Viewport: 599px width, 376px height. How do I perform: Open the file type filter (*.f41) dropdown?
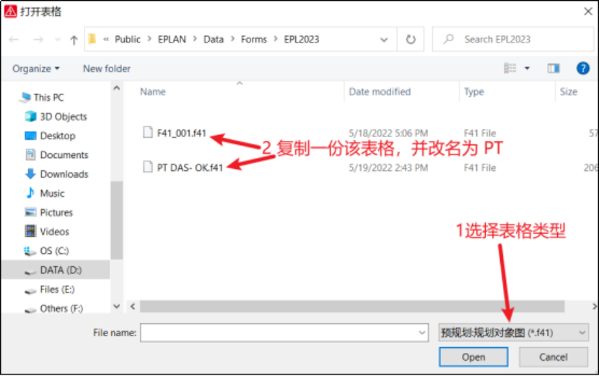pyautogui.click(x=513, y=333)
